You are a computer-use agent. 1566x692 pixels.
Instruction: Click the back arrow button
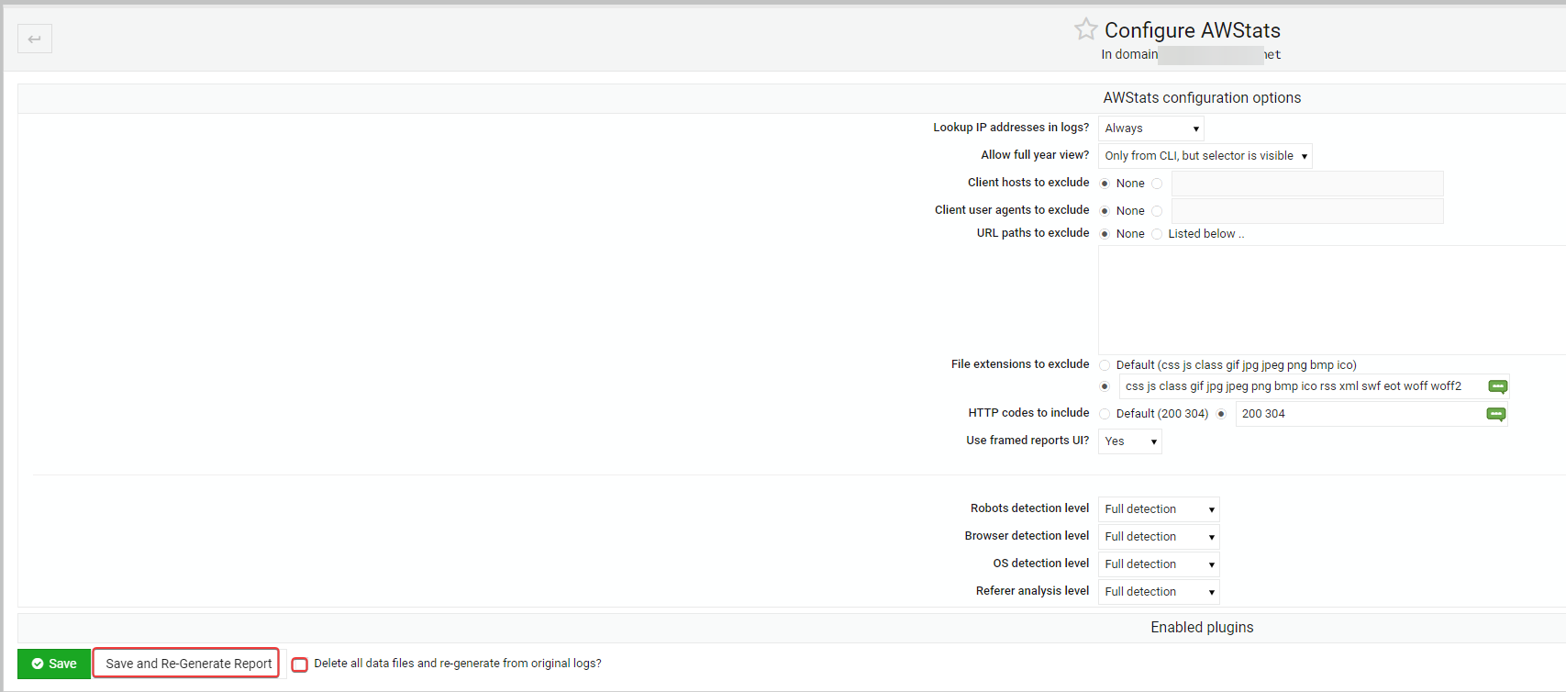point(35,39)
